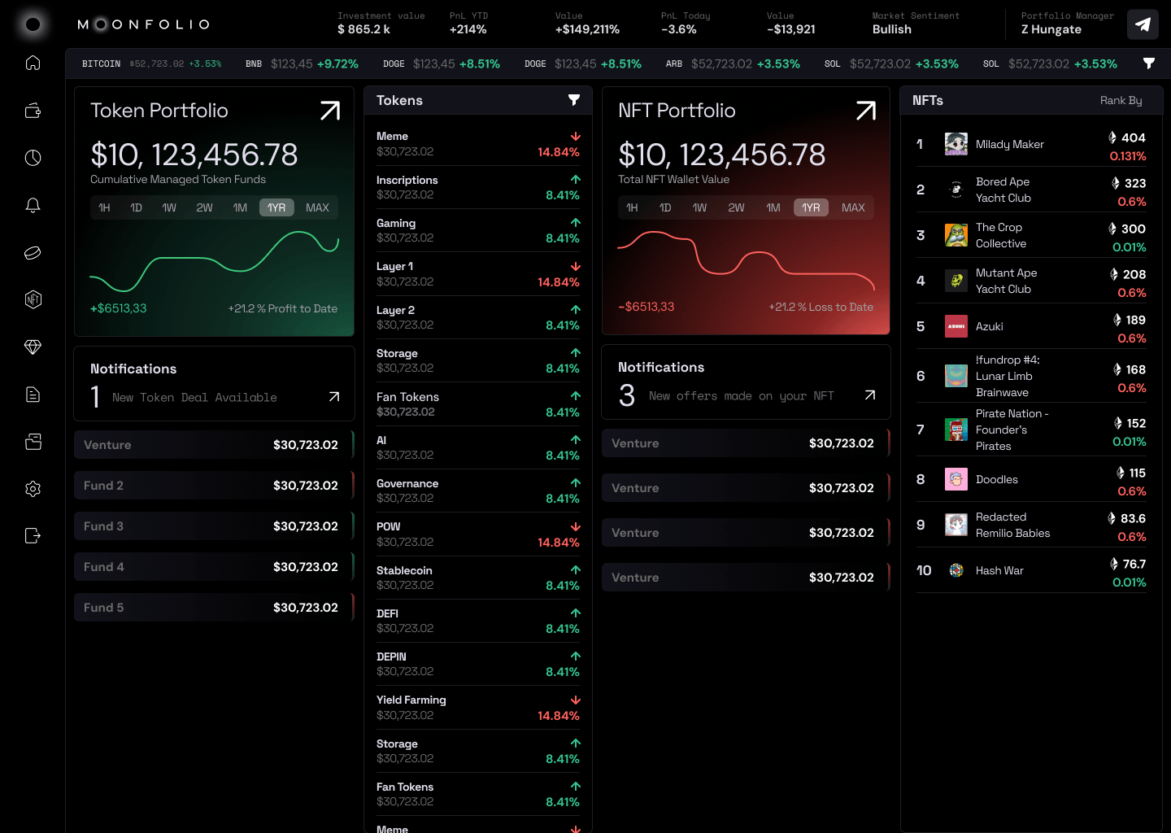This screenshot has width=1171, height=833.
Task: Click the Crop Collective NFT thumbnail
Action: [x=956, y=235]
